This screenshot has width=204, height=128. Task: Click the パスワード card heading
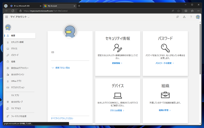[x=165, y=38]
